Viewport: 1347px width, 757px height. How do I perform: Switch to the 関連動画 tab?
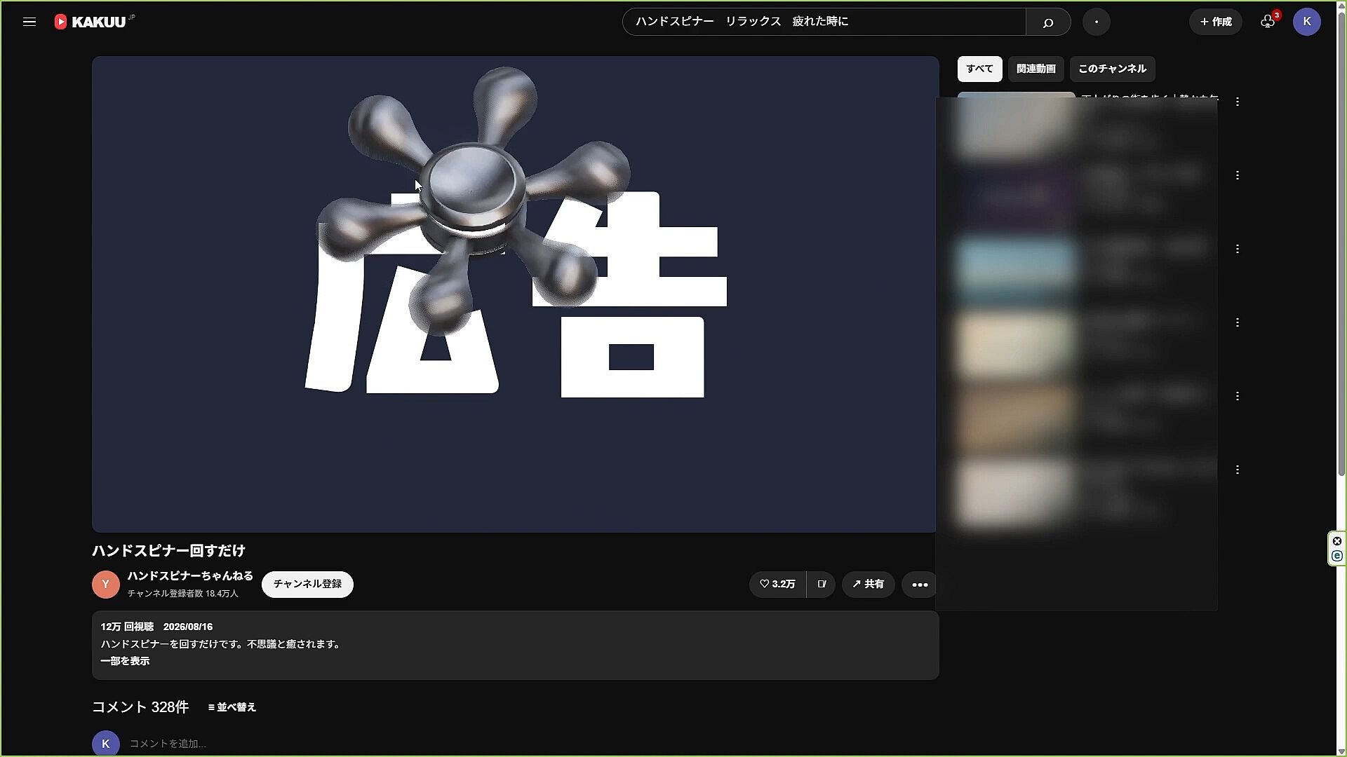pos(1036,69)
